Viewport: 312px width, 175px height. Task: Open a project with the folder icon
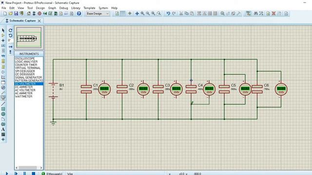(x=11, y=14)
